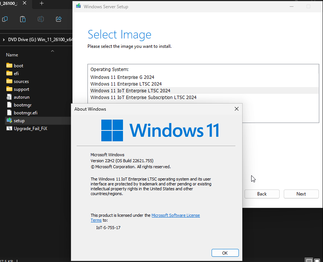Click the Version 22H2 build text
The width and height of the screenshot is (323, 262).
click(x=122, y=161)
